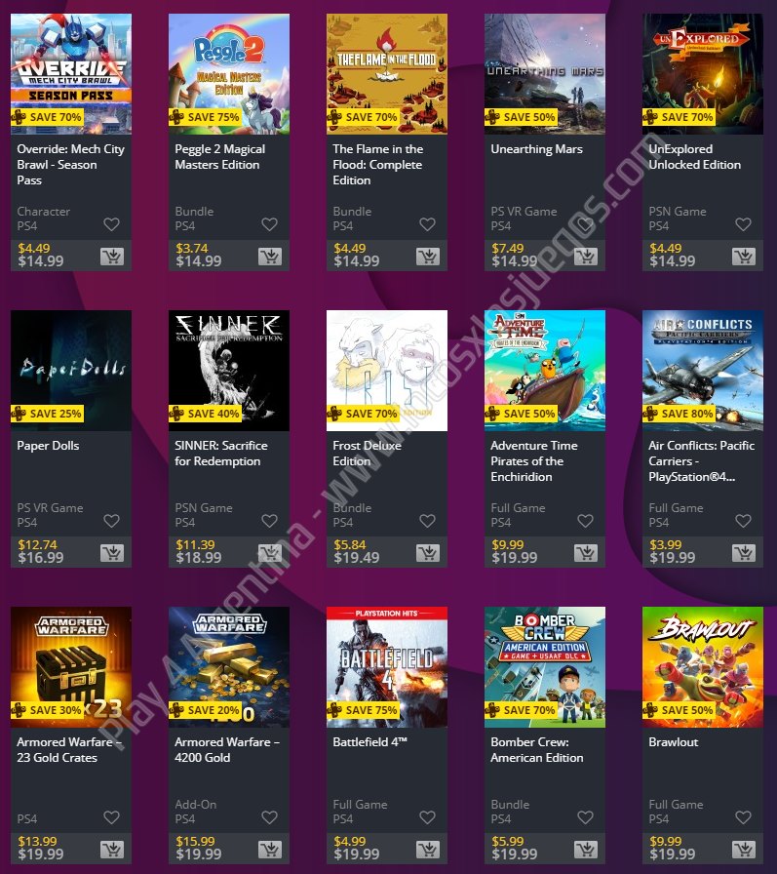Add Paper Dolls to cart
Viewport: 777px width, 874px height.
(x=112, y=553)
